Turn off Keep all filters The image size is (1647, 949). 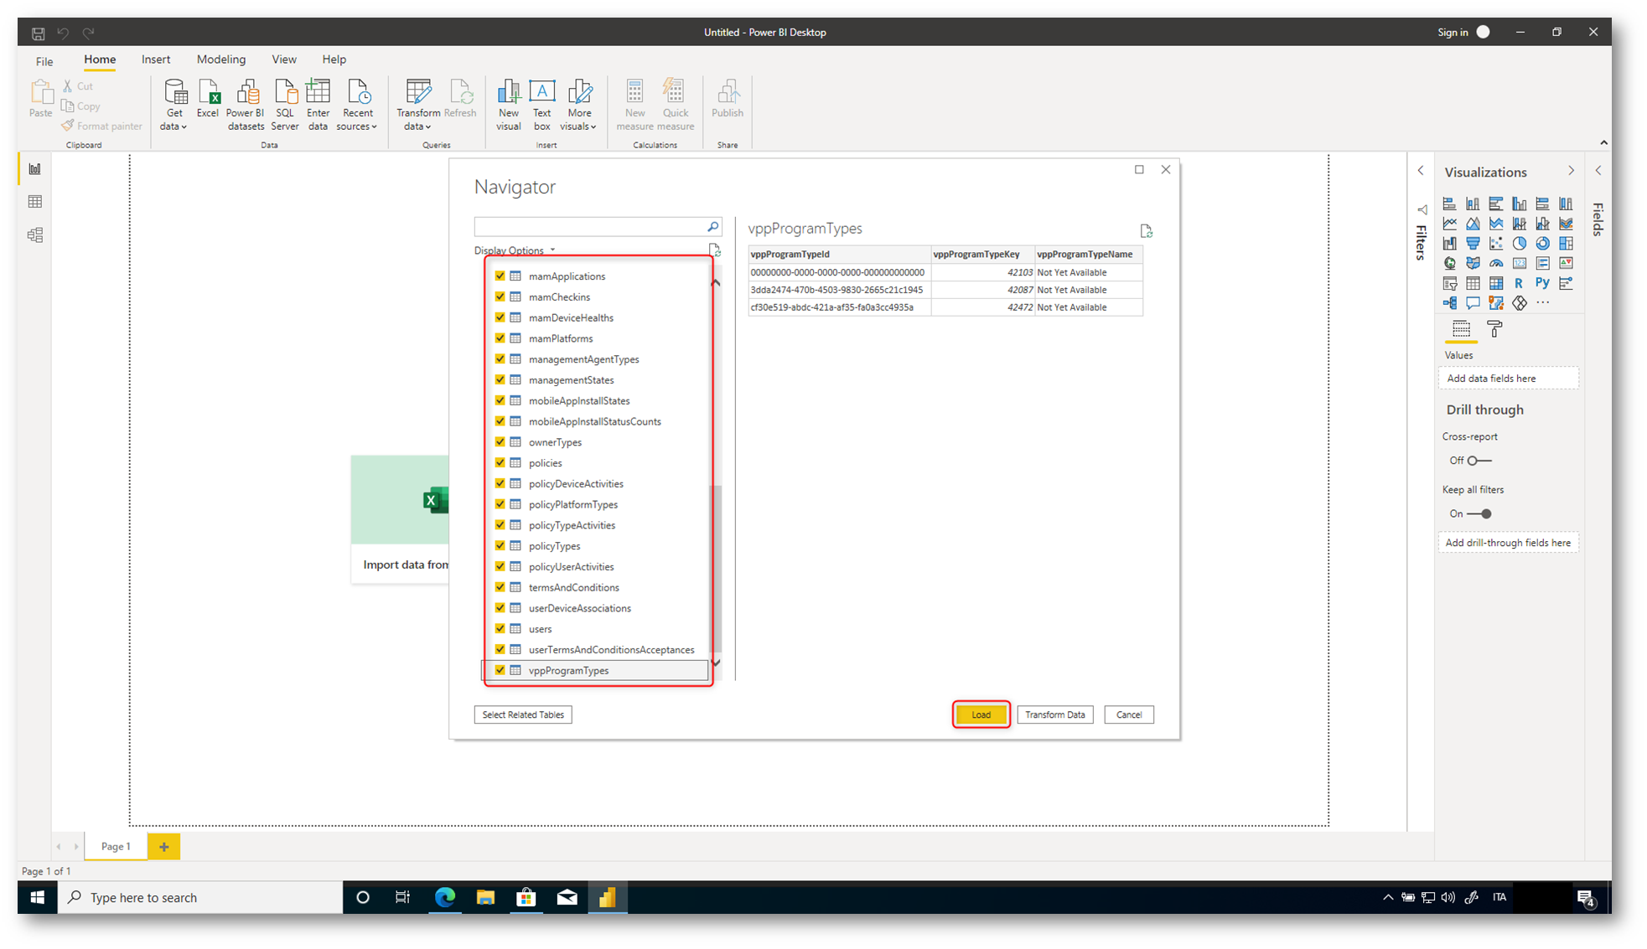pyautogui.click(x=1479, y=514)
